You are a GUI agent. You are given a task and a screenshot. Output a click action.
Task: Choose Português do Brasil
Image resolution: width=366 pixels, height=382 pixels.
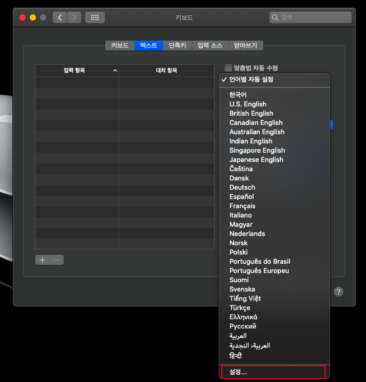coord(274,261)
